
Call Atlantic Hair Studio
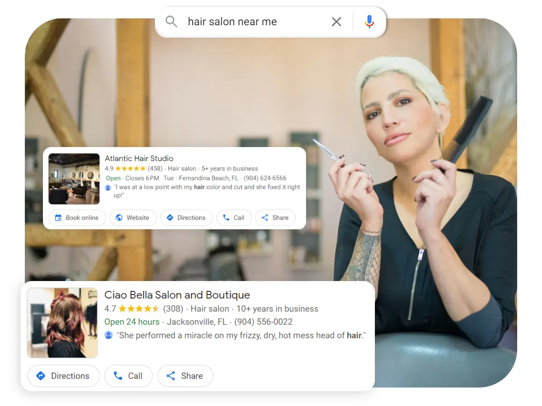click(234, 217)
